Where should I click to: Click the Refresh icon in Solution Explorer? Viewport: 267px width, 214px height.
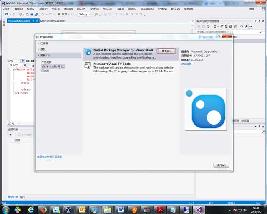pos(226,26)
